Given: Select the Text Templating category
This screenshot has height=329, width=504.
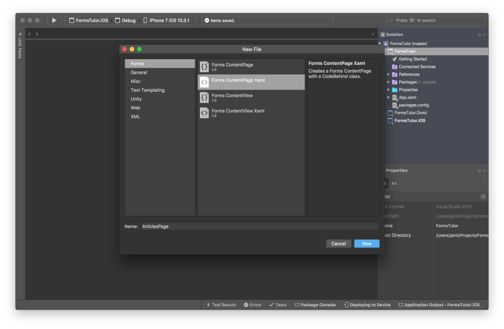Looking at the screenshot, I should click(x=148, y=90).
